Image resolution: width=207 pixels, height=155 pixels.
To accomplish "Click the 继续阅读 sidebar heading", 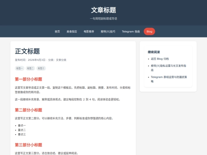I will tap(154, 52).
